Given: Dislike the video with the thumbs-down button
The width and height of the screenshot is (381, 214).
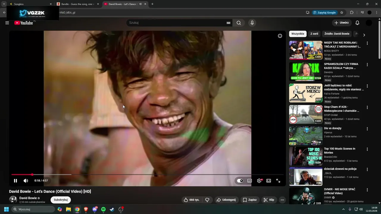Looking at the screenshot, I should click(207, 200).
